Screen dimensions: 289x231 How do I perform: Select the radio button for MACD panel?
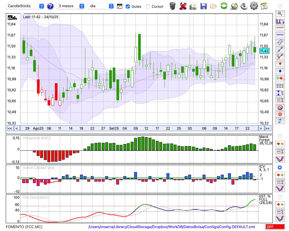point(280,136)
